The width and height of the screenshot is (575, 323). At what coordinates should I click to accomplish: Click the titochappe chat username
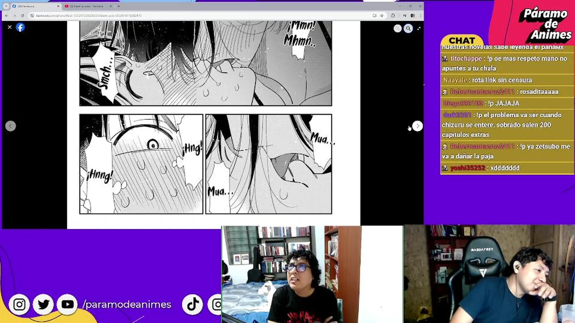[x=466, y=59]
